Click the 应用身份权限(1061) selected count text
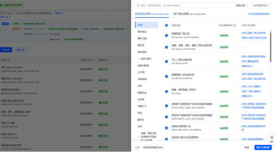This screenshot has width=276, height=152. pyautogui.click(x=153, y=148)
